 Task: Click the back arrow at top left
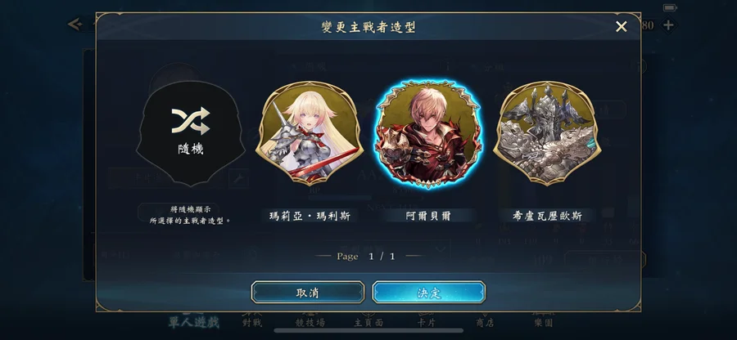click(75, 24)
